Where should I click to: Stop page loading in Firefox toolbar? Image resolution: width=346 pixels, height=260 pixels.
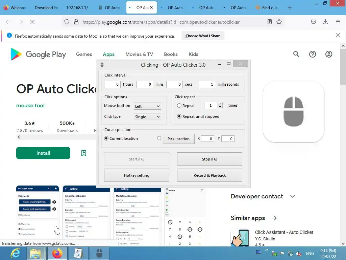(x=32, y=22)
